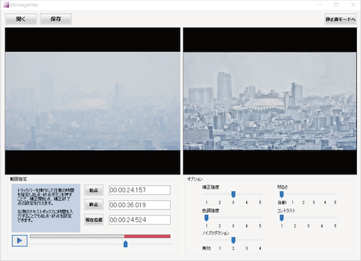This screenshot has width=361, height=261.
Task: Click the current position field 00:00:24.524
Action: point(135,220)
